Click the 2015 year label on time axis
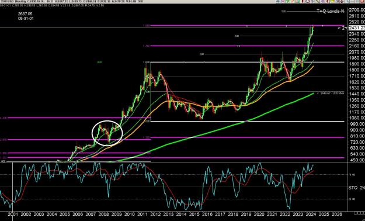This screenshot has width=365, height=221. pos(194,214)
